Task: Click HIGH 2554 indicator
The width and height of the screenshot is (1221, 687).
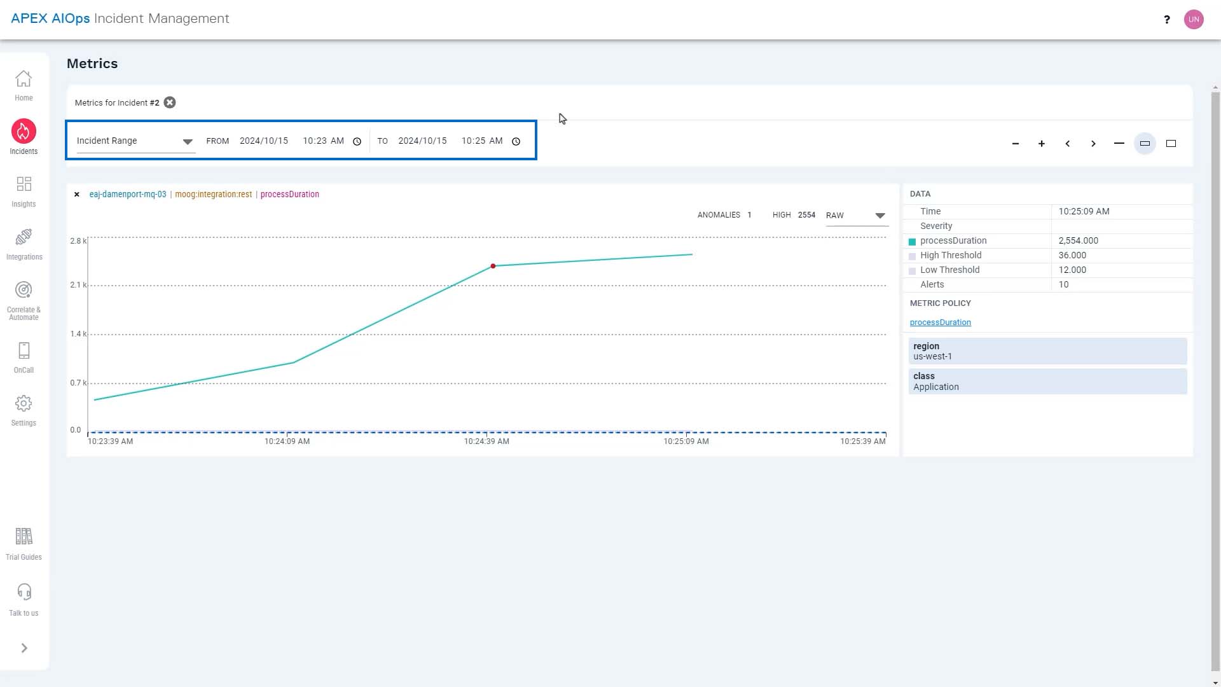Action: click(794, 215)
